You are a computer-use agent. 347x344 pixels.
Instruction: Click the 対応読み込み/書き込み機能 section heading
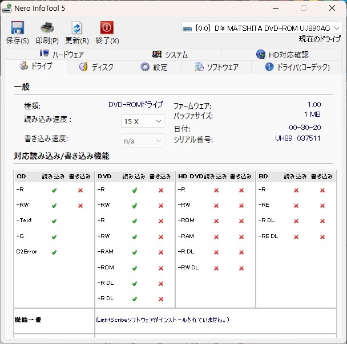tap(62, 156)
